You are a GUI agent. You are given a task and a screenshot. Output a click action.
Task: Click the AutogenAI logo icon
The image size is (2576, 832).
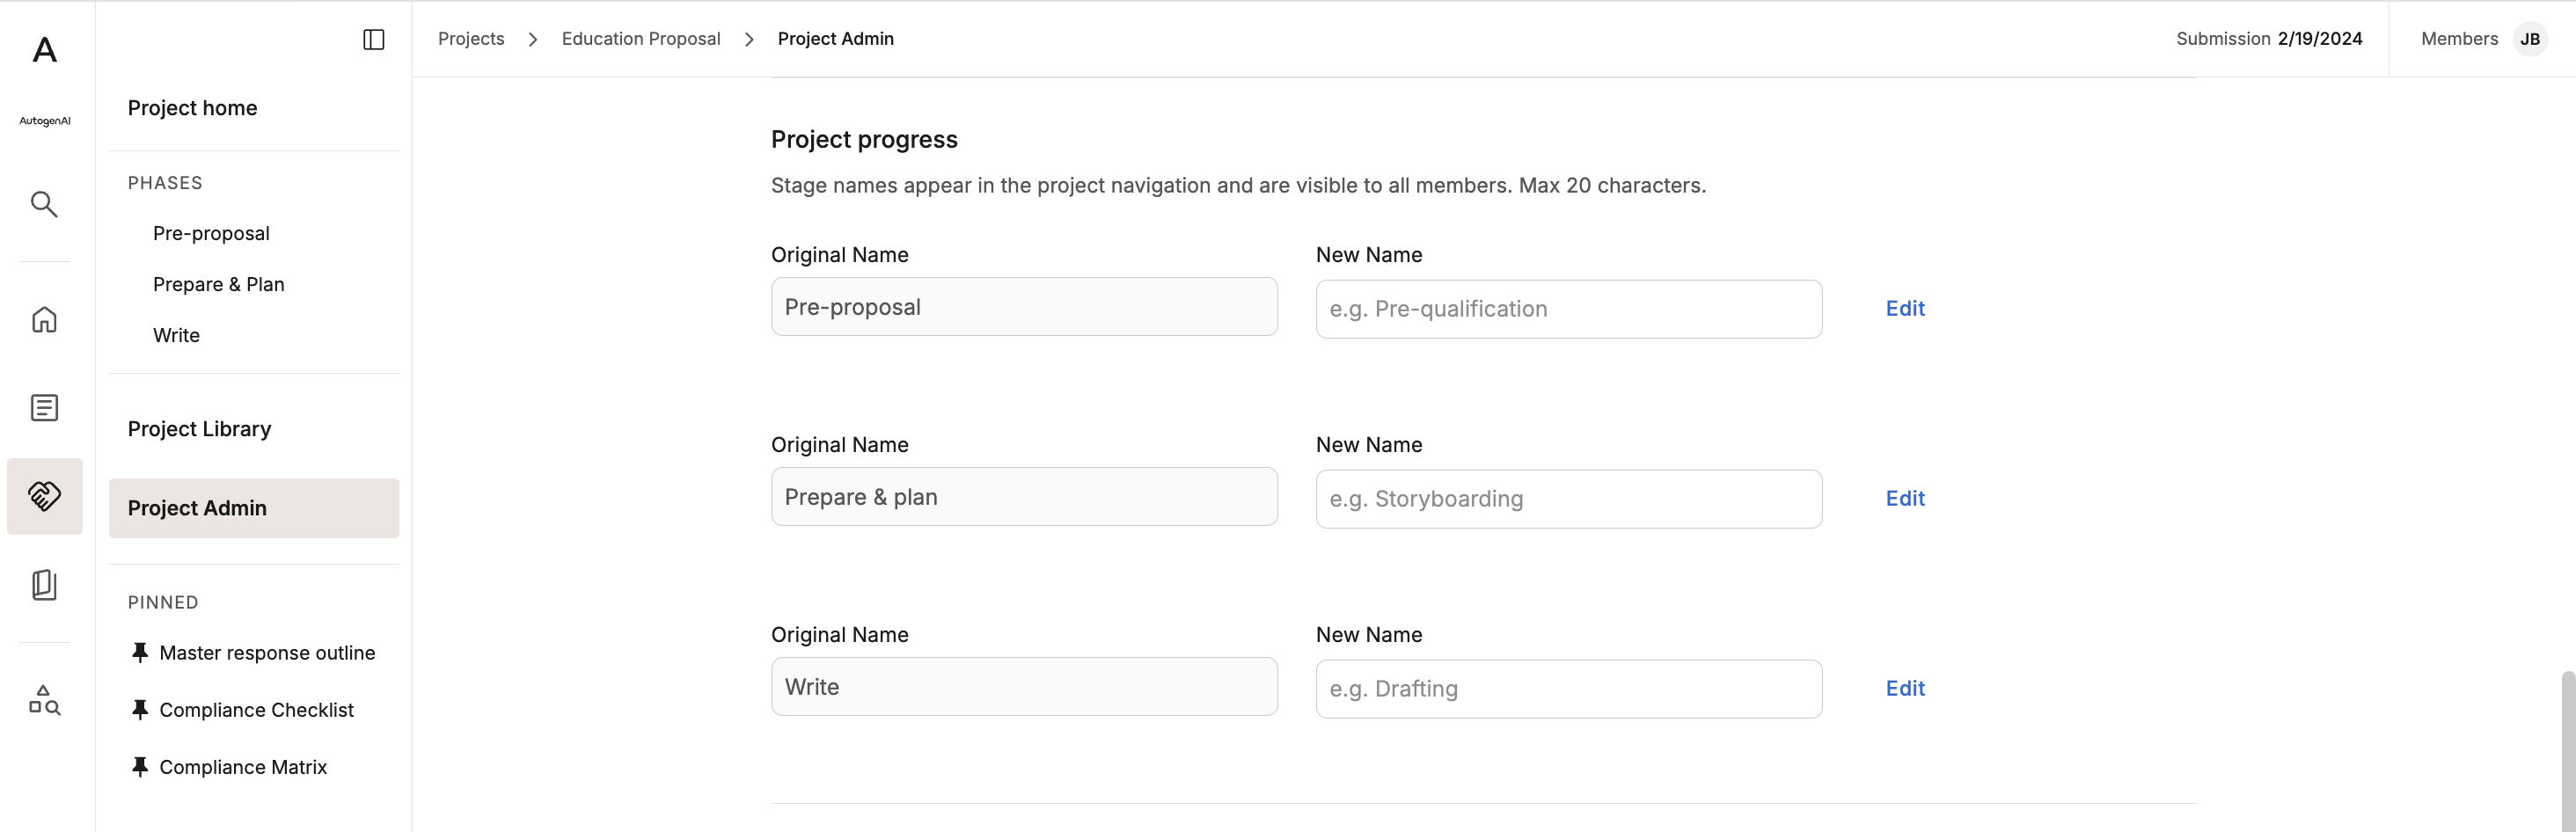[x=45, y=50]
